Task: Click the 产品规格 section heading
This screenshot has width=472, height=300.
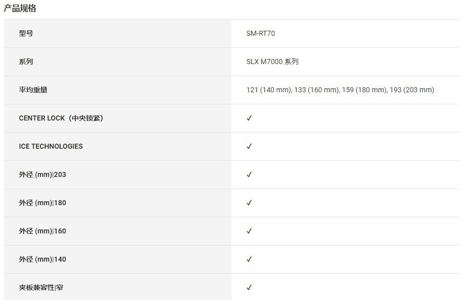Action: click(x=20, y=9)
